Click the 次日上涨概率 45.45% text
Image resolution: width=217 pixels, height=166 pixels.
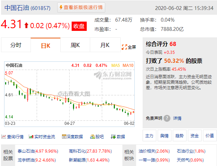click(x=166, y=69)
